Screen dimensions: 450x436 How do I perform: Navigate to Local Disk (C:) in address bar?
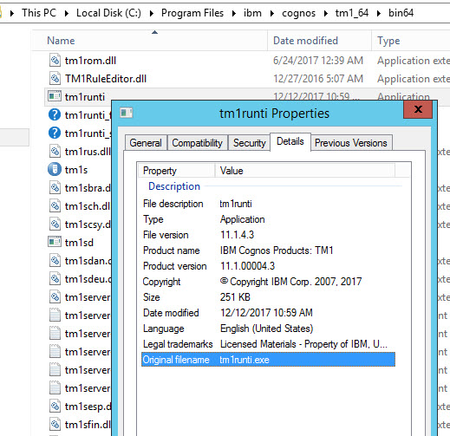[x=108, y=13]
